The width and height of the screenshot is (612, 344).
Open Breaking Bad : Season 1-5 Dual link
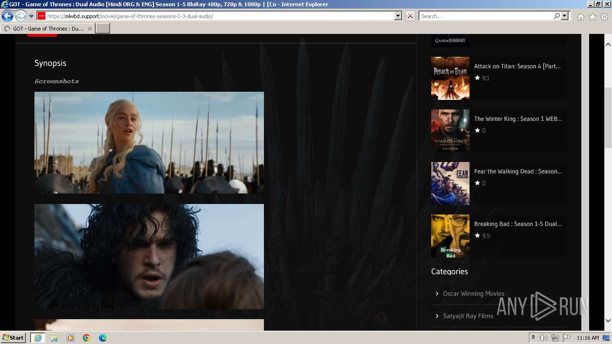click(x=518, y=224)
